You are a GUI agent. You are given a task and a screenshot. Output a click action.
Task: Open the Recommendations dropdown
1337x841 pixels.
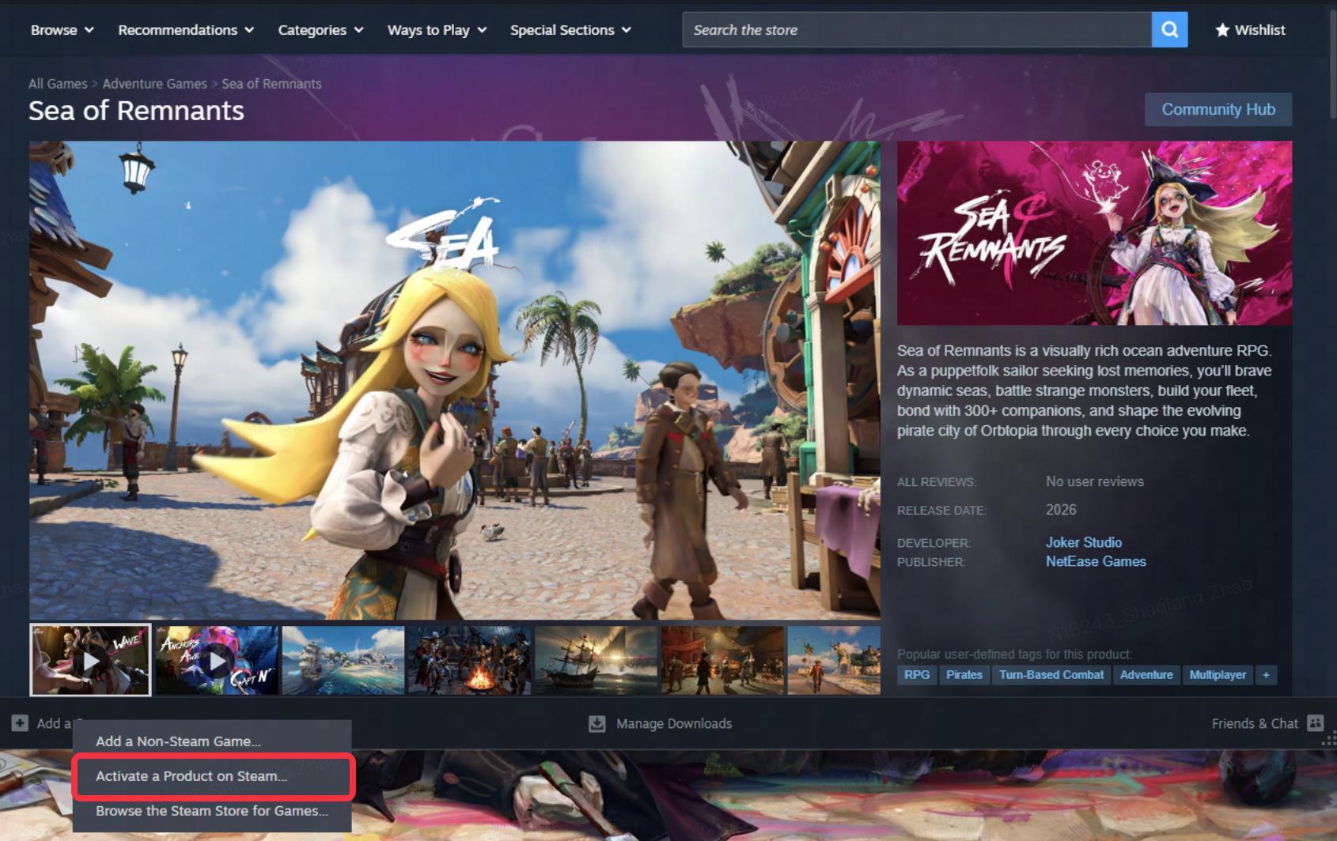[186, 30]
